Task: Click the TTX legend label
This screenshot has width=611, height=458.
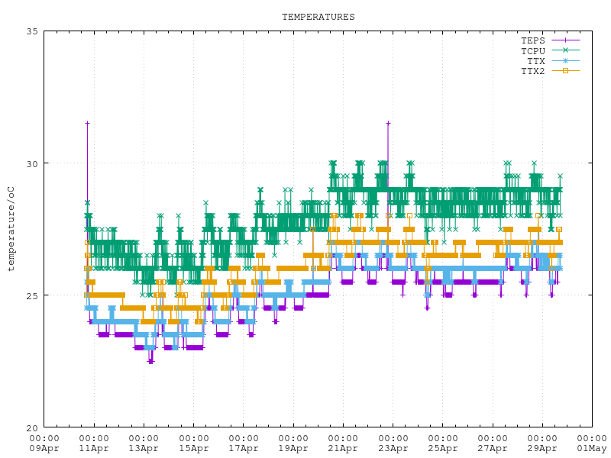Action: (x=536, y=60)
